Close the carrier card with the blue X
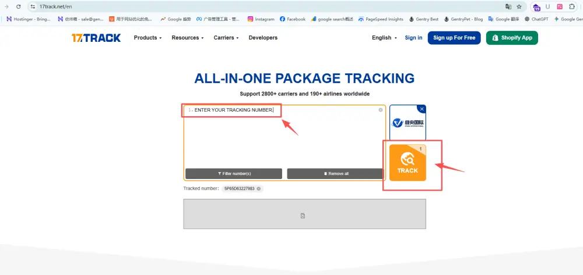 [422, 109]
